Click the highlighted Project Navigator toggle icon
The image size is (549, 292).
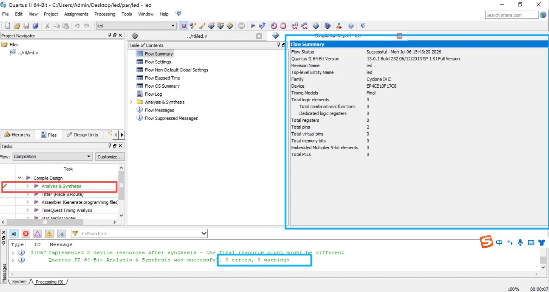coord(184,26)
